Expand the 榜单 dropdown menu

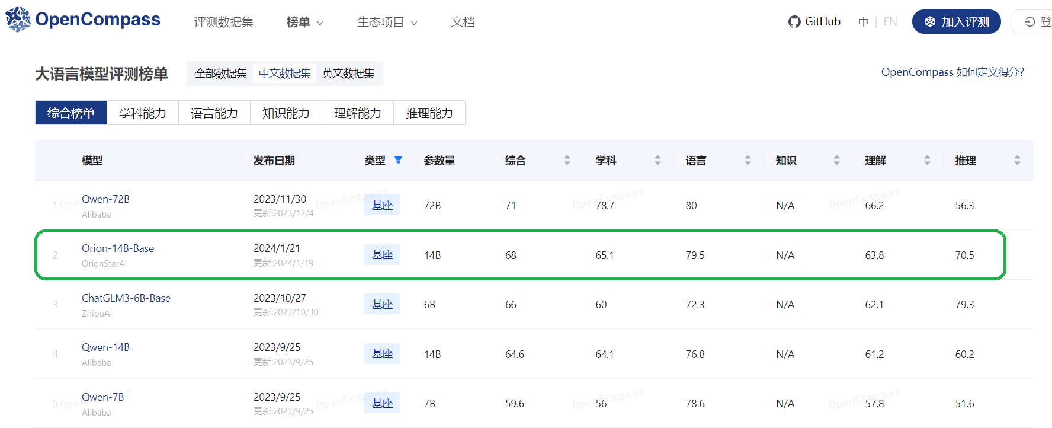pyautogui.click(x=304, y=23)
